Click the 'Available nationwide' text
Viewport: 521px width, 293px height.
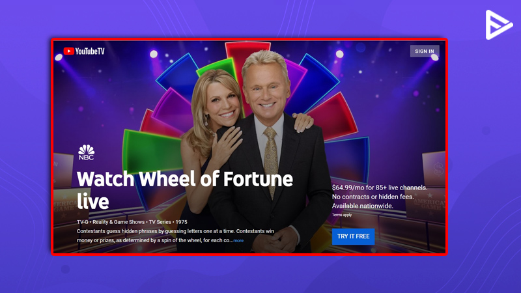pos(363,206)
